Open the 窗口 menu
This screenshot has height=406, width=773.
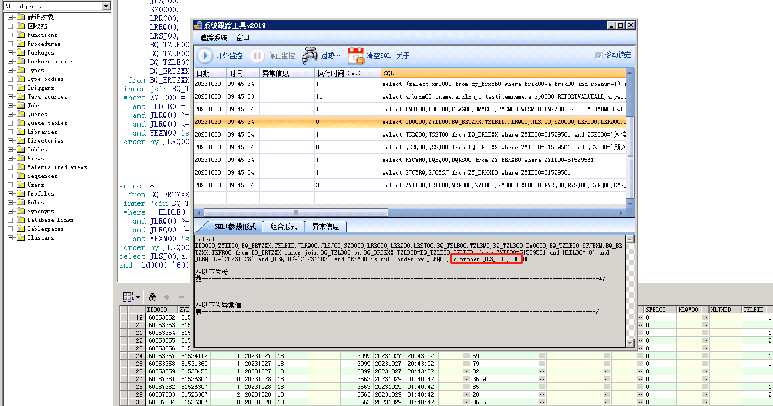click(x=243, y=37)
